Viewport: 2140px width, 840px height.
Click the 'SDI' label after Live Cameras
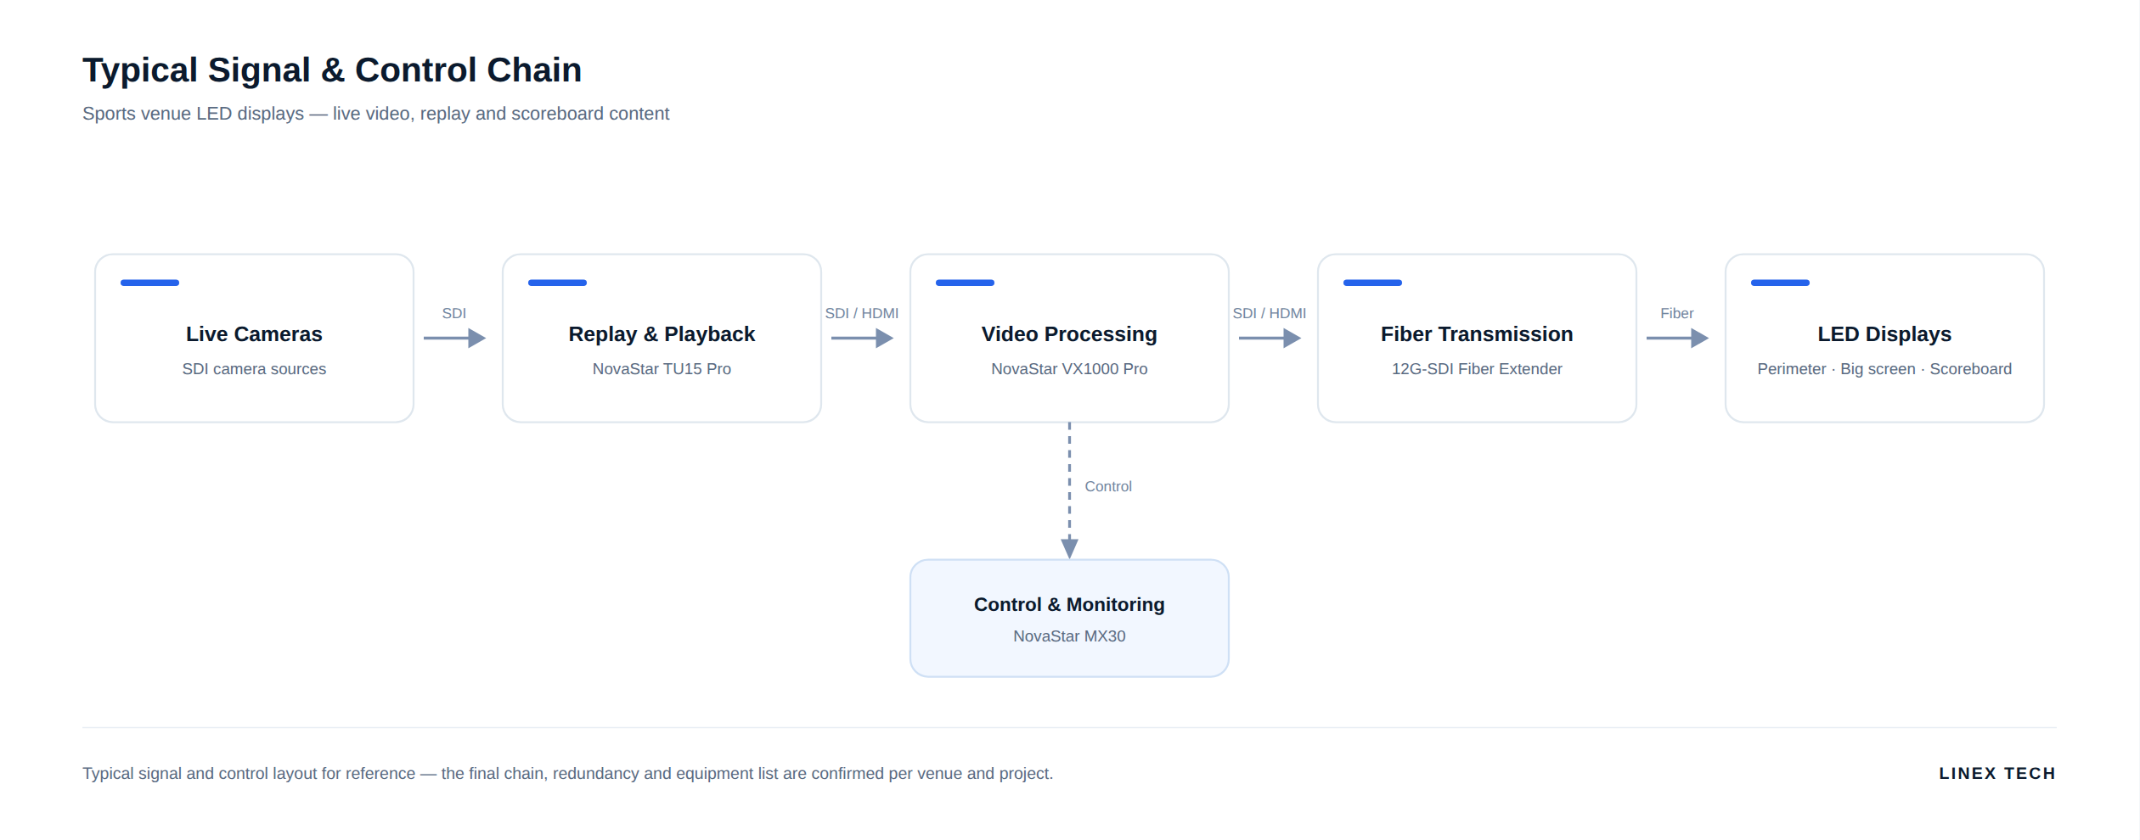(x=454, y=313)
